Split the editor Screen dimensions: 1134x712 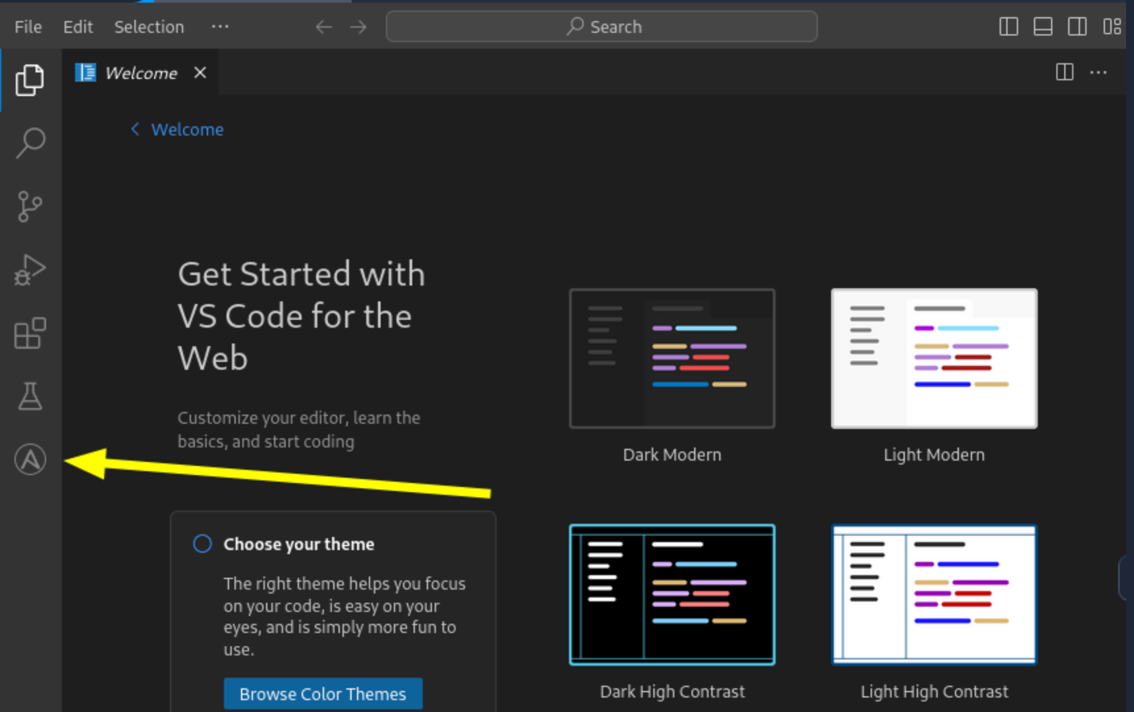(1064, 72)
